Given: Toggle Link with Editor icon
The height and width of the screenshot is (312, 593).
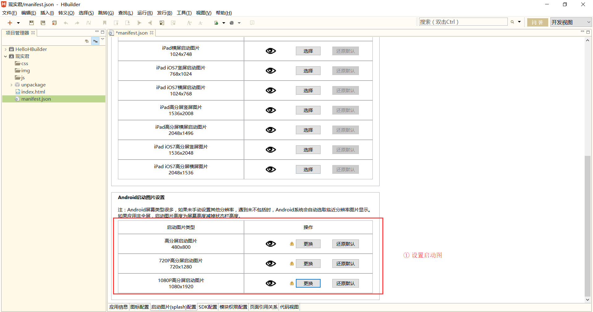Looking at the screenshot, I should tap(95, 41).
